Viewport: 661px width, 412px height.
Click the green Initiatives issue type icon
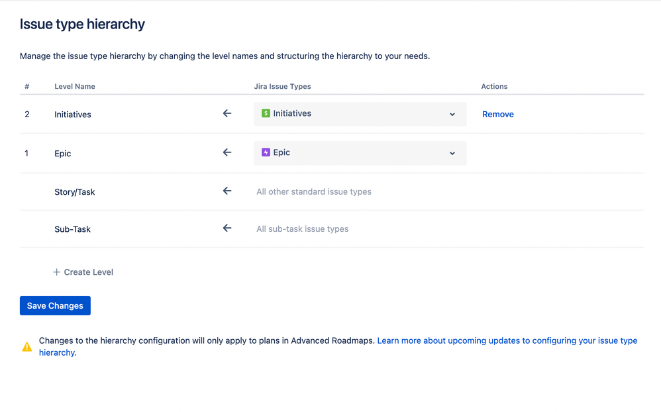[266, 113]
